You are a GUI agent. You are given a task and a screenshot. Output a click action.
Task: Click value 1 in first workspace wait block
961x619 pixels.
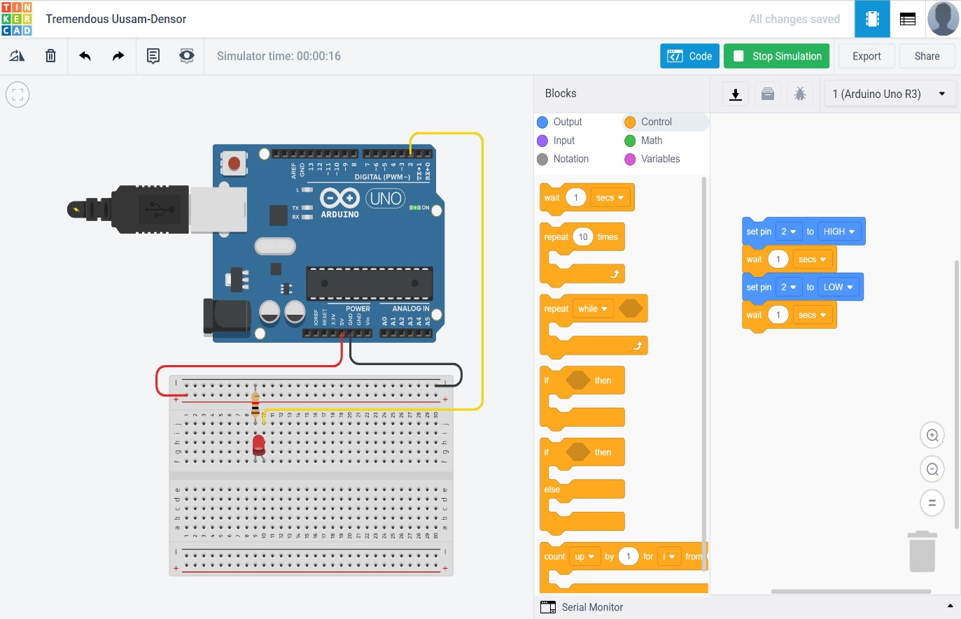[778, 259]
